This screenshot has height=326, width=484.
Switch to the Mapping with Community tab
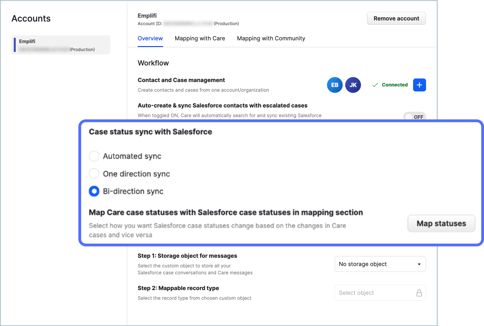271,38
